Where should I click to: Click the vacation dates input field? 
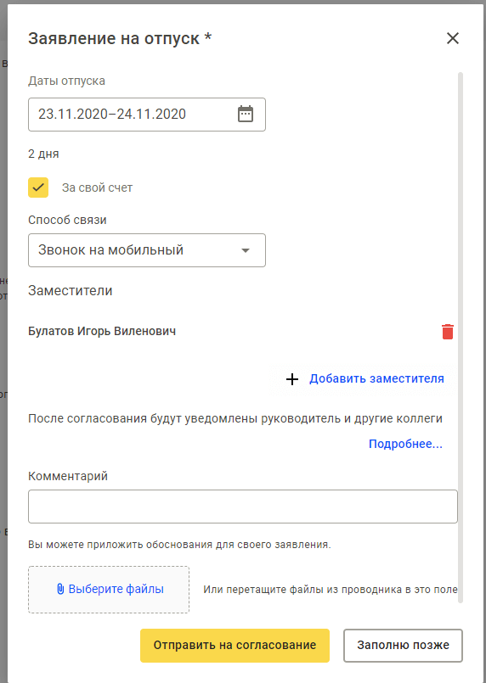pyautogui.click(x=147, y=115)
